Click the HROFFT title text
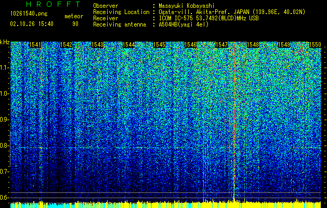The width and height of the screenshot is (327, 208). [x=53, y=4]
